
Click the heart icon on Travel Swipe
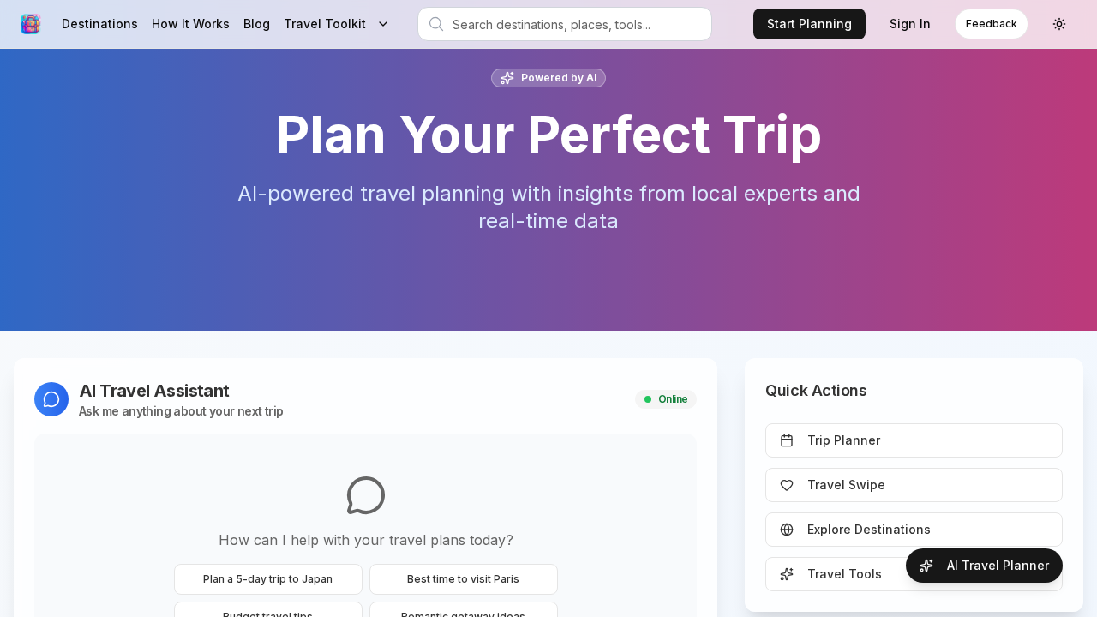(788, 485)
